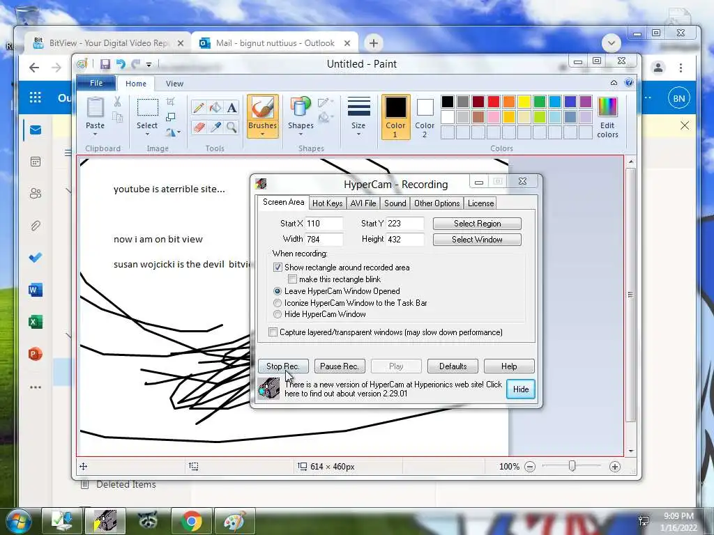Open the Chrome tab search chevron

[x=611, y=43]
